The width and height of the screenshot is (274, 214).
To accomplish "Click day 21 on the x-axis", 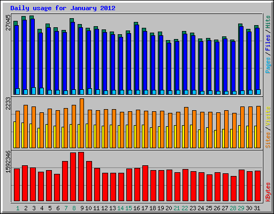I will click(177, 208).
